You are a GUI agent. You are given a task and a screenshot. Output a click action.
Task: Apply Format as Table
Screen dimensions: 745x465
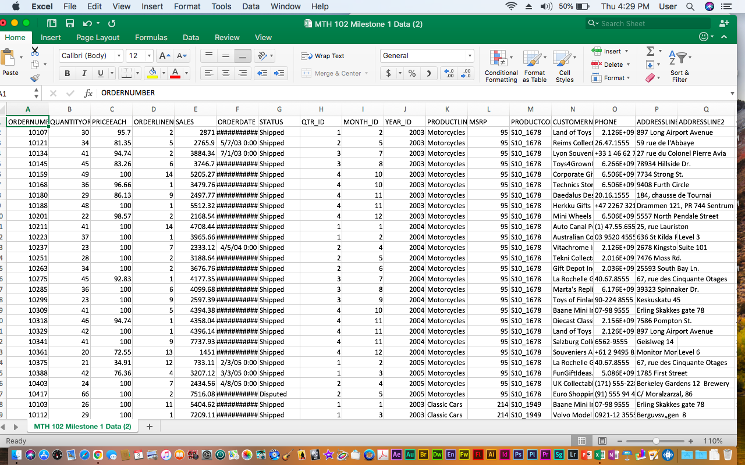pos(534,66)
